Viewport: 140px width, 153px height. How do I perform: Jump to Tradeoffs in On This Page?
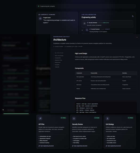coord(57,67)
